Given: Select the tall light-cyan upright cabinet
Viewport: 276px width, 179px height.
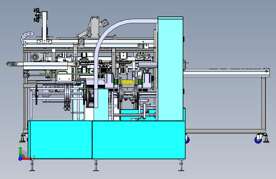Looking at the screenshot, I should coord(170,69).
